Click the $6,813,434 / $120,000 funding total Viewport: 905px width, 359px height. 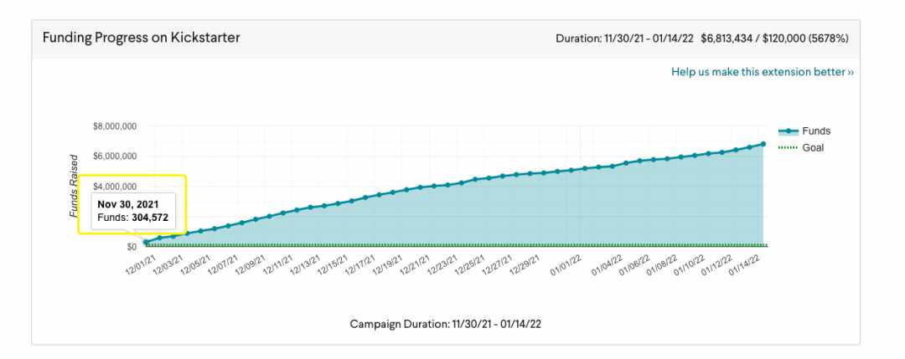(x=774, y=38)
